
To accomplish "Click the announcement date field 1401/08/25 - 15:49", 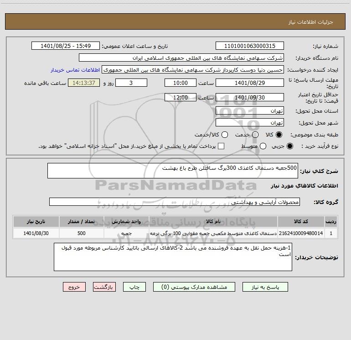I will 66,46.
